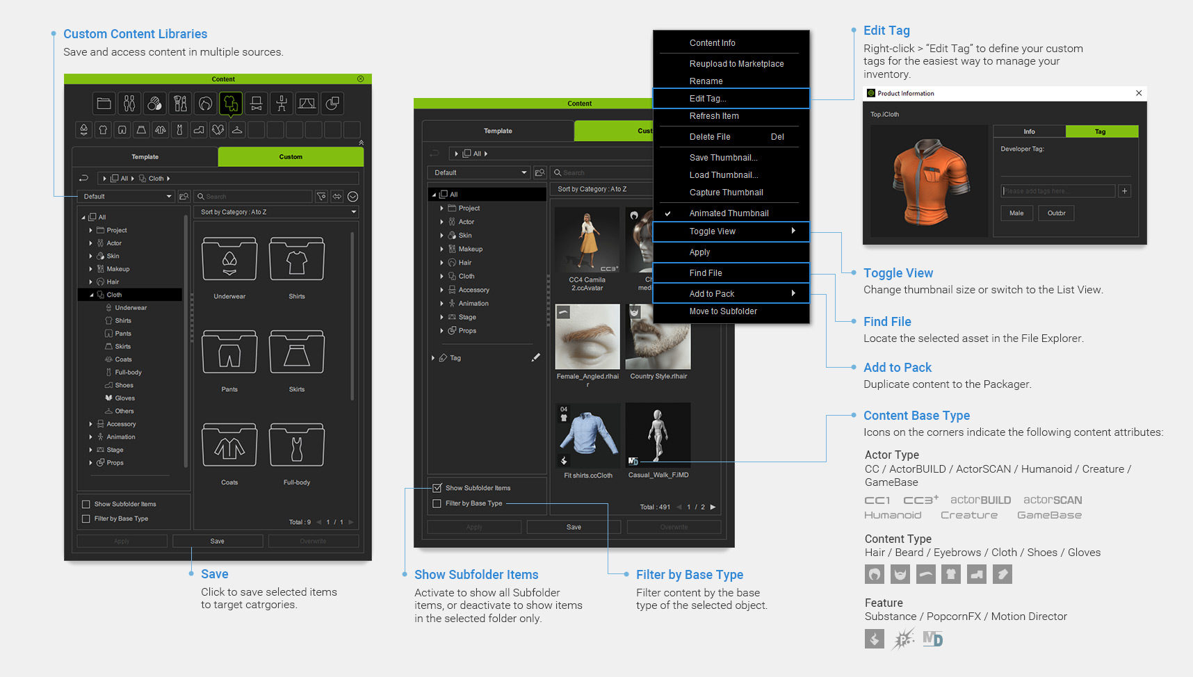The width and height of the screenshot is (1193, 677).
Task: Open the Hair category icon in toolbar
Action: pos(205,104)
